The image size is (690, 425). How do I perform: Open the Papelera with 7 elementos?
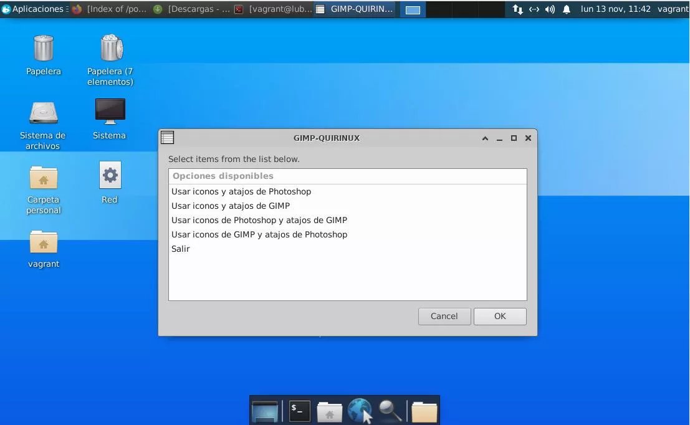point(111,49)
